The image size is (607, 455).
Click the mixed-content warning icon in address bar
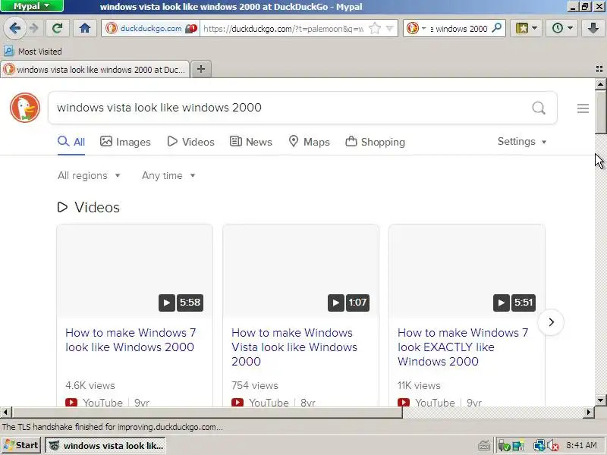[x=191, y=29]
